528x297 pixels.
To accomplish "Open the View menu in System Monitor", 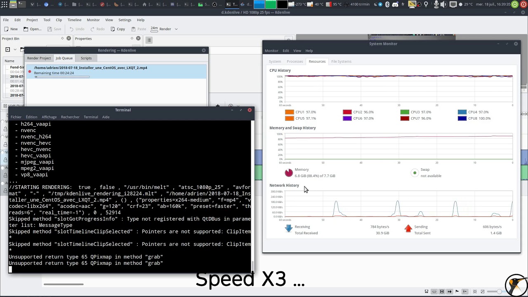I will [x=297, y=51].
